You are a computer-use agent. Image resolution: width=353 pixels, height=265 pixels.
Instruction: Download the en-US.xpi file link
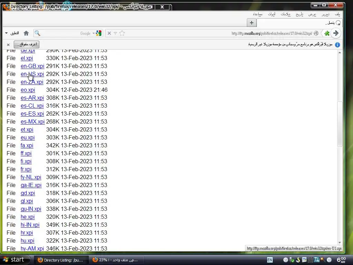pyautogui.click(x=32, y=74)
